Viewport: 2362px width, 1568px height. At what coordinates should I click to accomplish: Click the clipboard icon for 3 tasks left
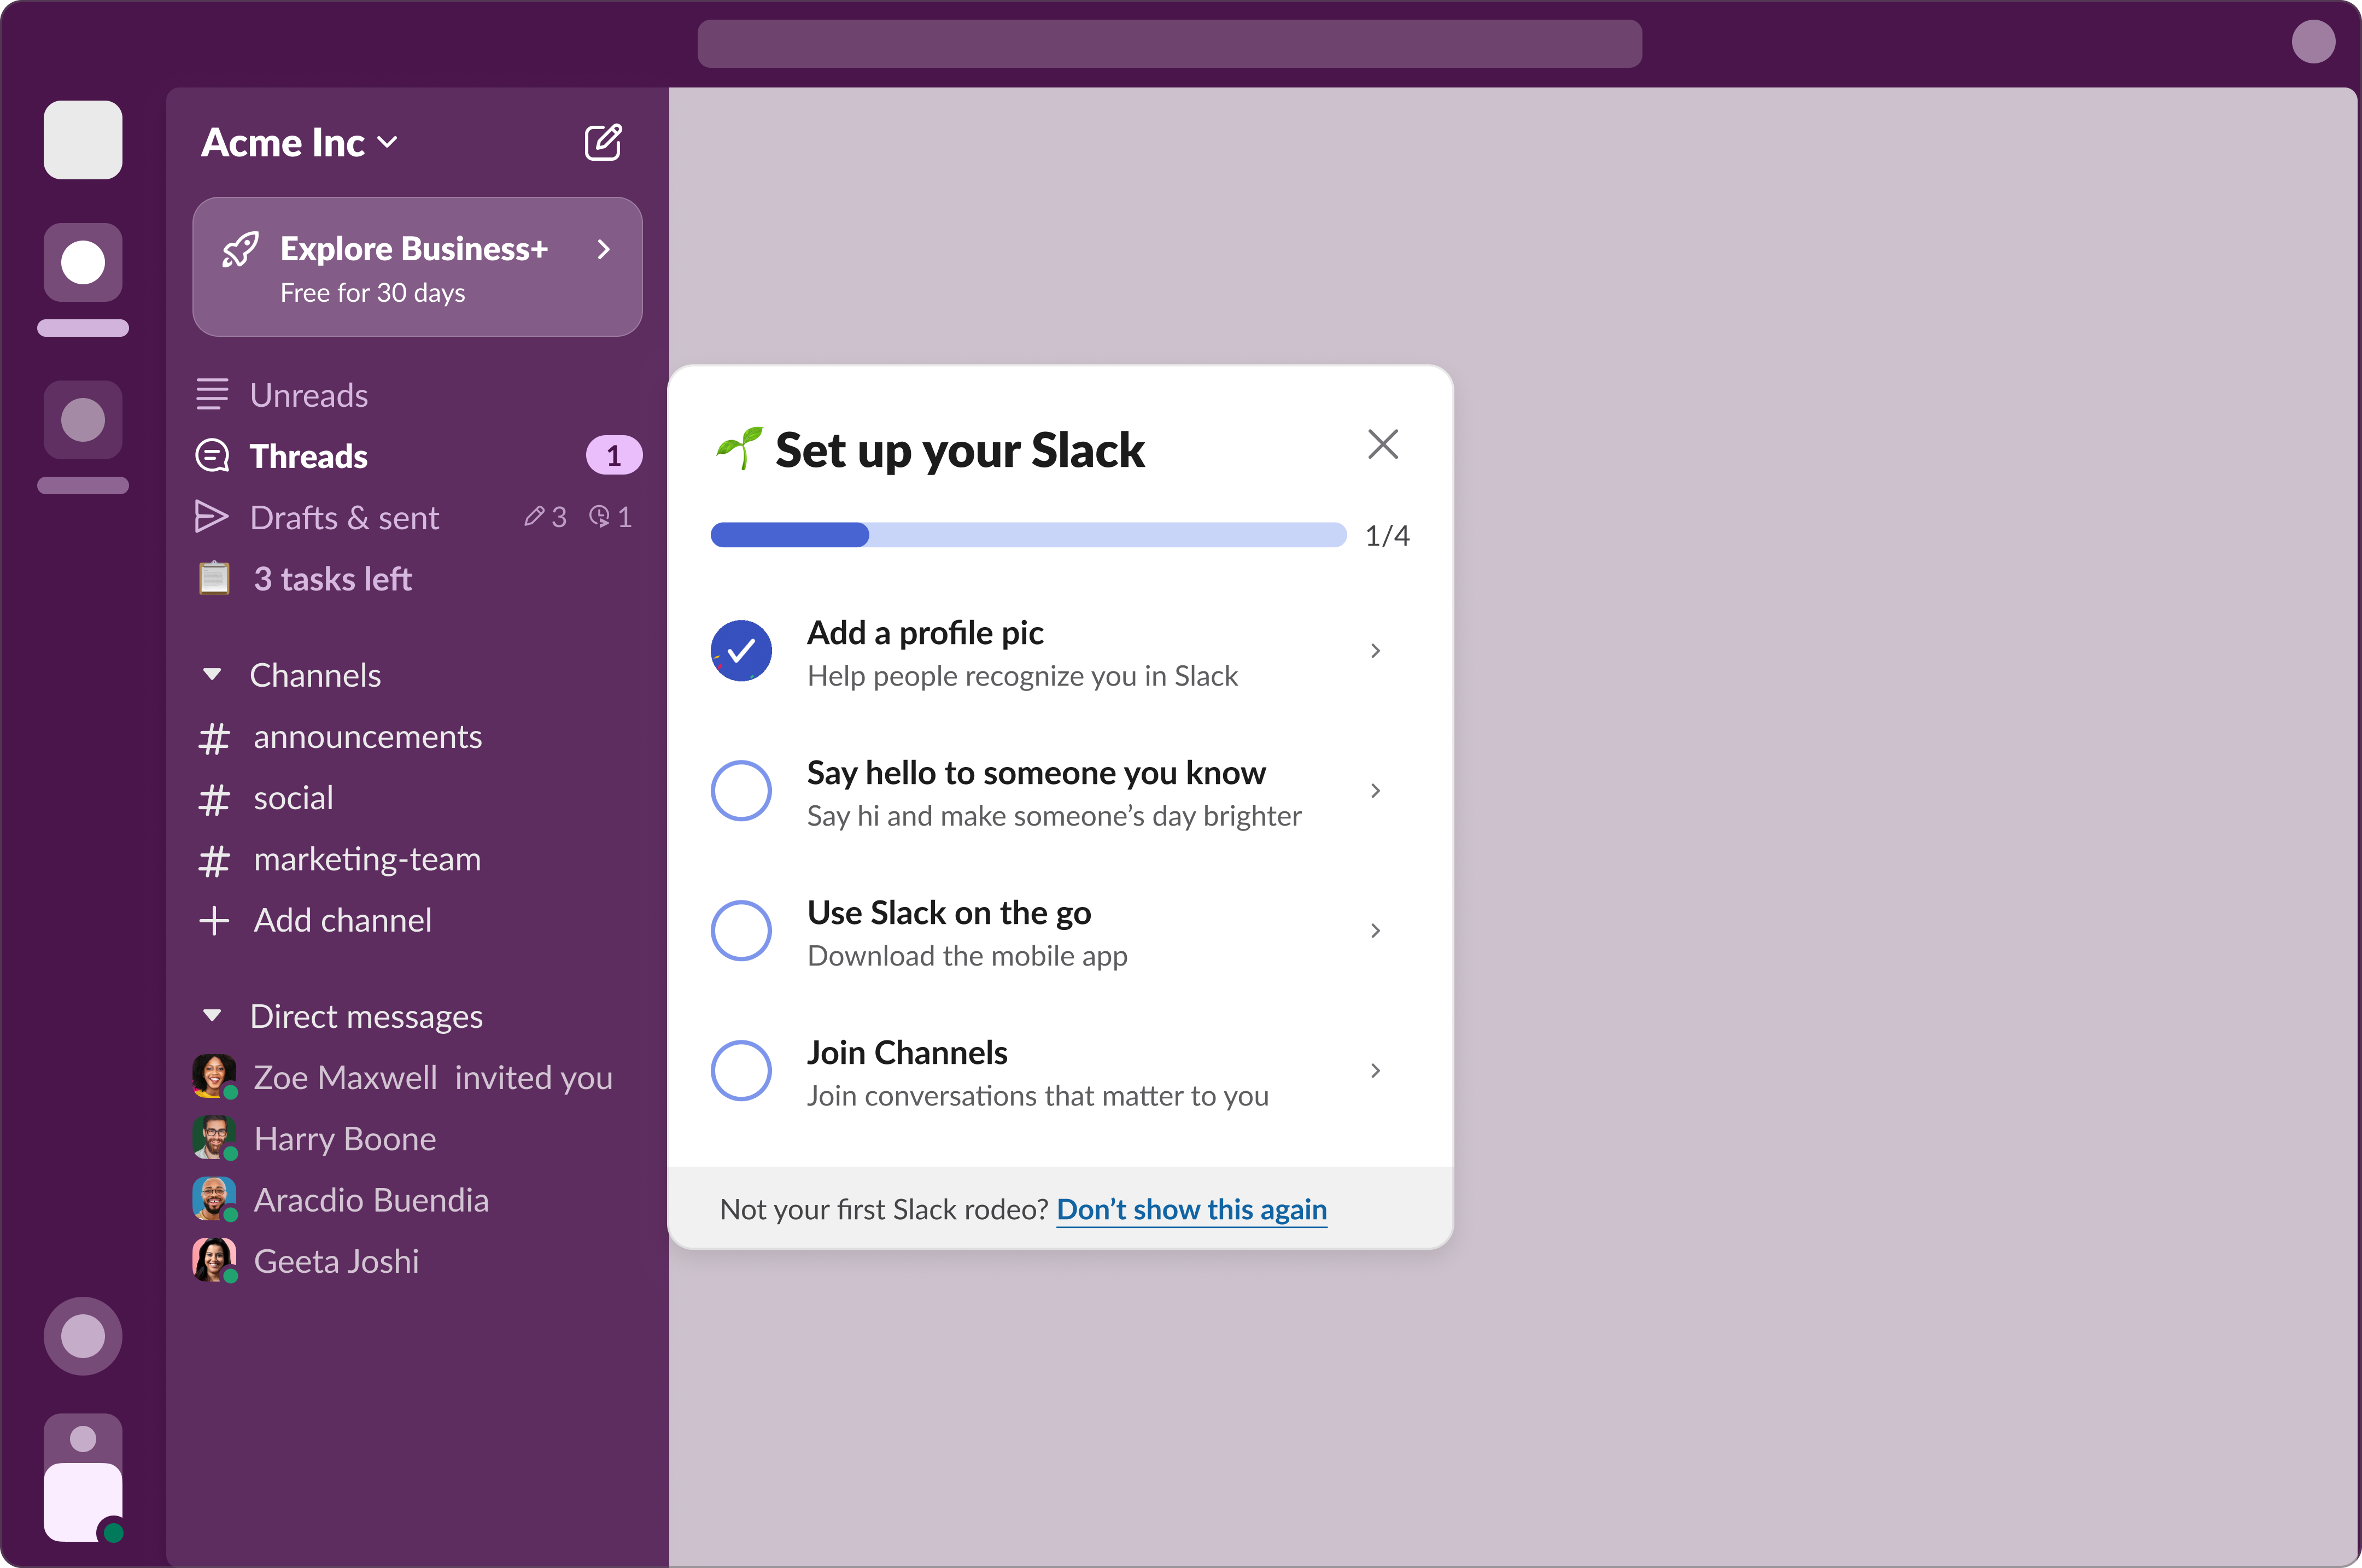coord(214,578)
